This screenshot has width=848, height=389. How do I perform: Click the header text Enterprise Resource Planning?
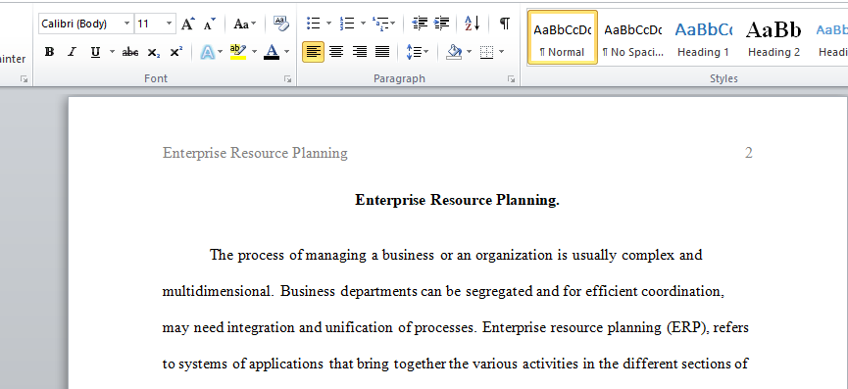[x=255, y=154]
